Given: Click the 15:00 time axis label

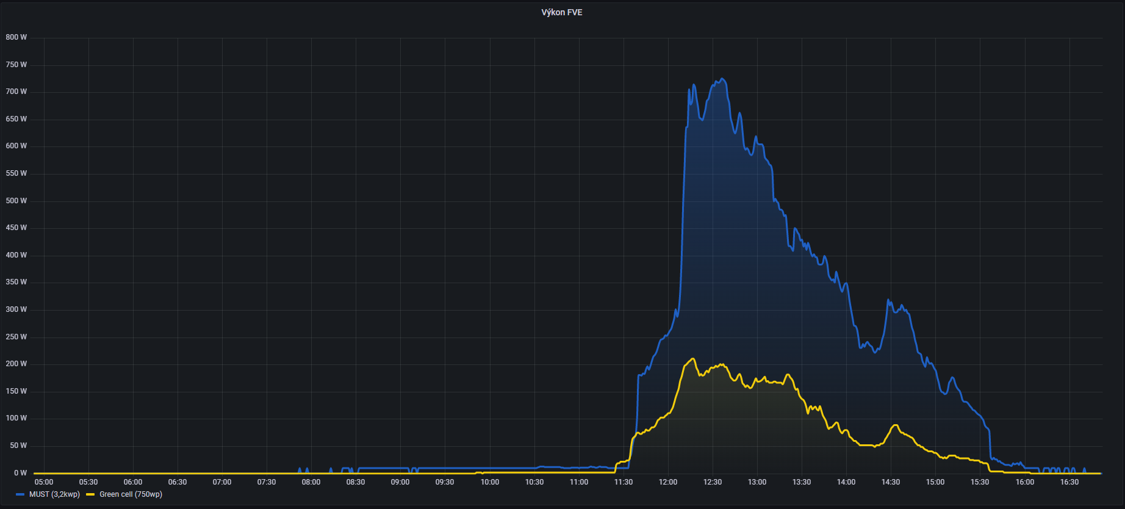Looking at the screenshot, I should coord(935,482).
